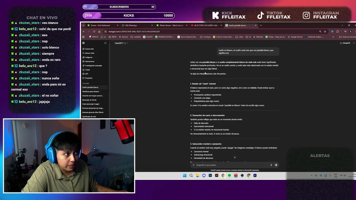Open Codex in sidebar
Image resolution: width=356 pixels, height=200 pixels.
point(86,70)
